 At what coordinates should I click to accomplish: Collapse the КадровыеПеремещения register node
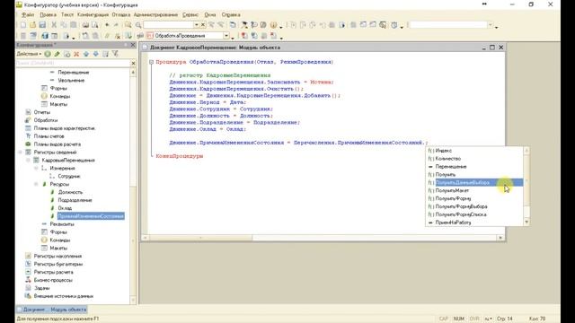[28, 160]
